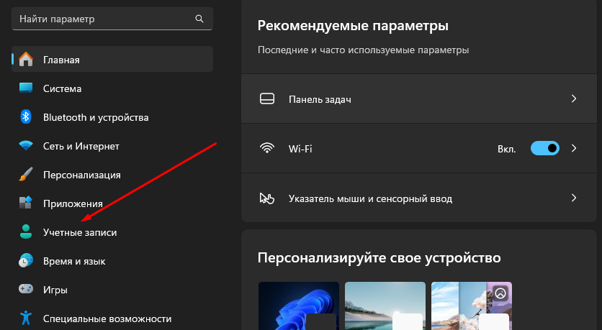Click the Gaming controller icon
Screen dimensions: 602x330
pyautogui.click(x=26, y=289)
